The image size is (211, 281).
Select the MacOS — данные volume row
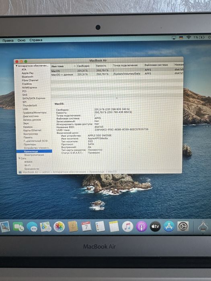click(117, 74)
